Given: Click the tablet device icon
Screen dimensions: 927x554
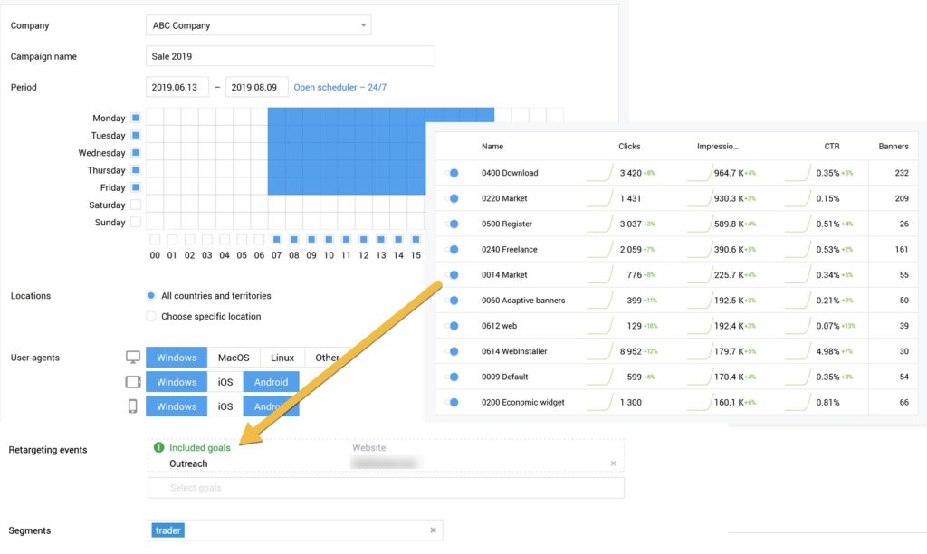Looking at the screenshot, I should (133, 382).
